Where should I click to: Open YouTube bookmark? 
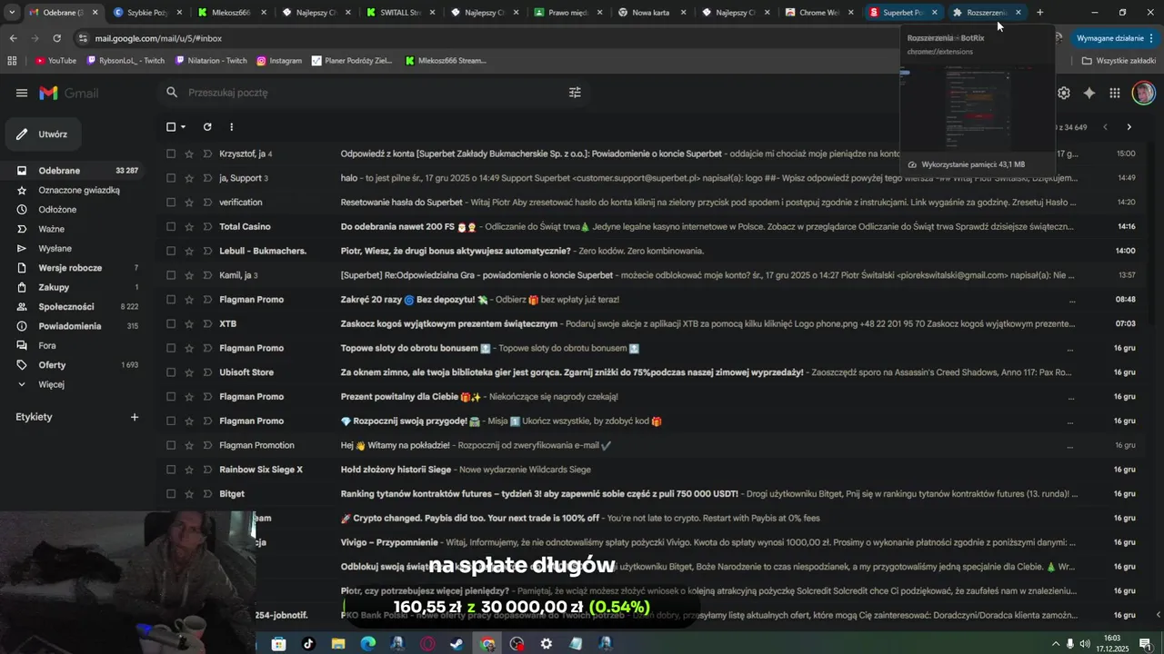pos(55,61)
